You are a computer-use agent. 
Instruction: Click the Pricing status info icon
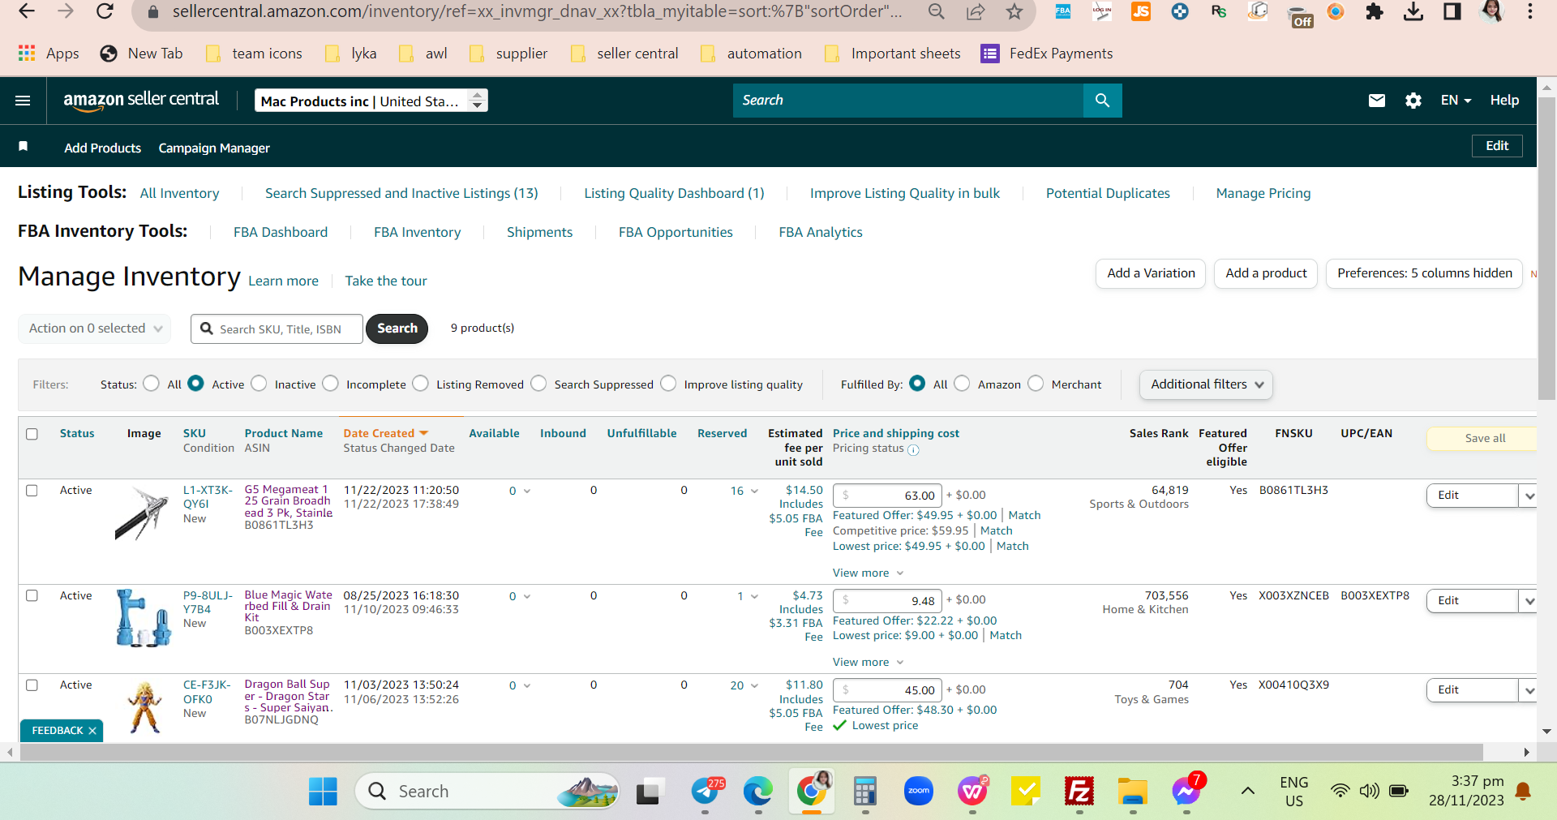pyautogui.click(x=913, y=449)
